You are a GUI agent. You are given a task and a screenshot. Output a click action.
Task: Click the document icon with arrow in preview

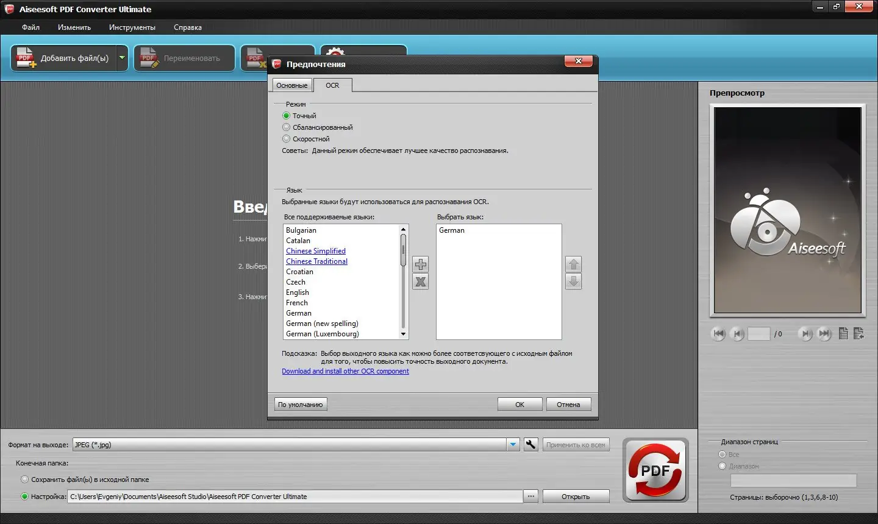tap(858, 333)
